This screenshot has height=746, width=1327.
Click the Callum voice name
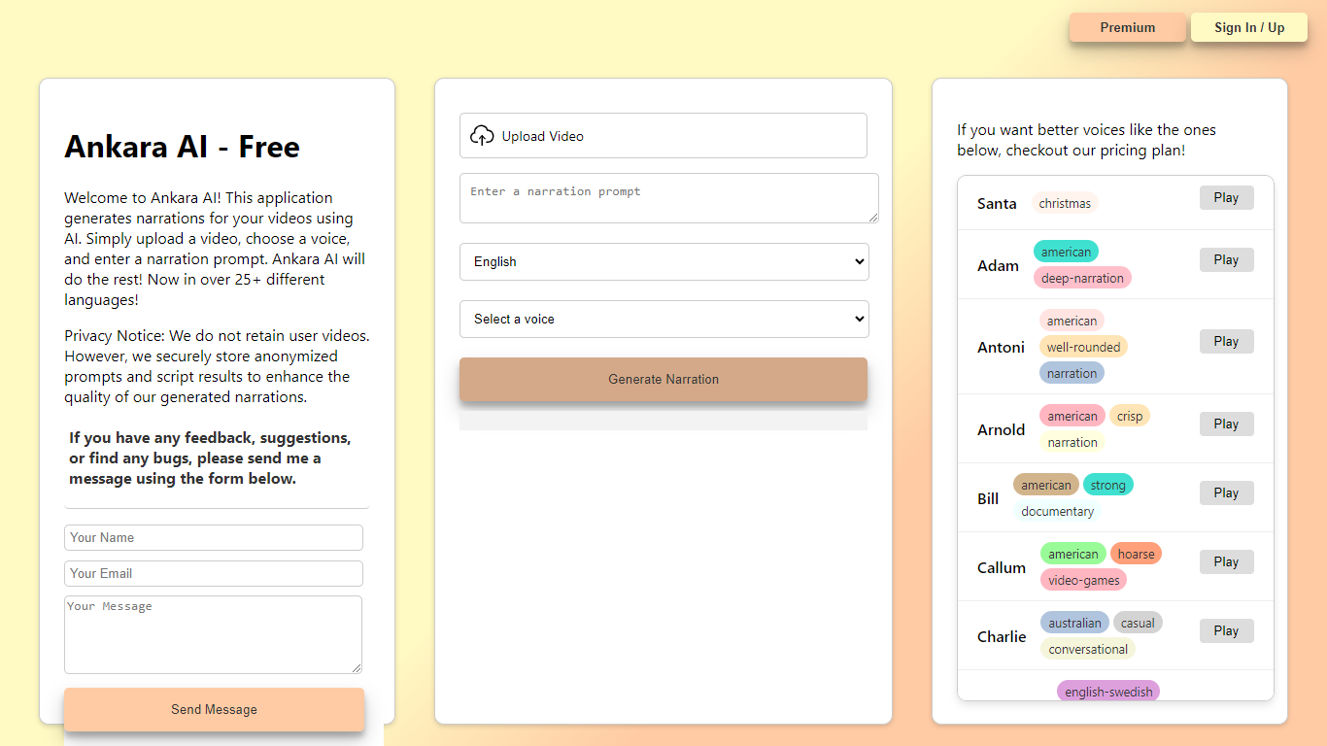pyautogui.click(x=1002, y=567)
